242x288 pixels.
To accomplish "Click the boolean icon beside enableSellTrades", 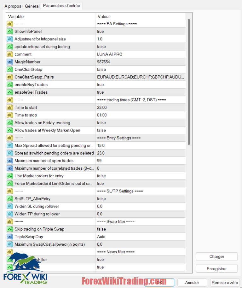I will (x=10, y=92).
